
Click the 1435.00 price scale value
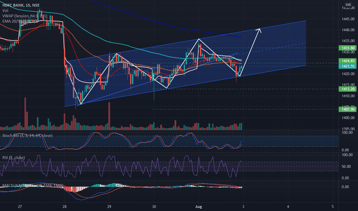click(x=348, y=41)
